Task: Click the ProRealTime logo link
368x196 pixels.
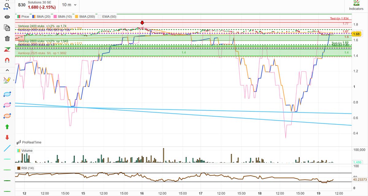Action: [29, 142]
